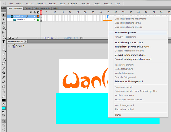Image resolution: width=171 pixels, height=132 pixels.
Task: Open the Finestra menu
Action: pyautogui.click(x=108, y=4)
